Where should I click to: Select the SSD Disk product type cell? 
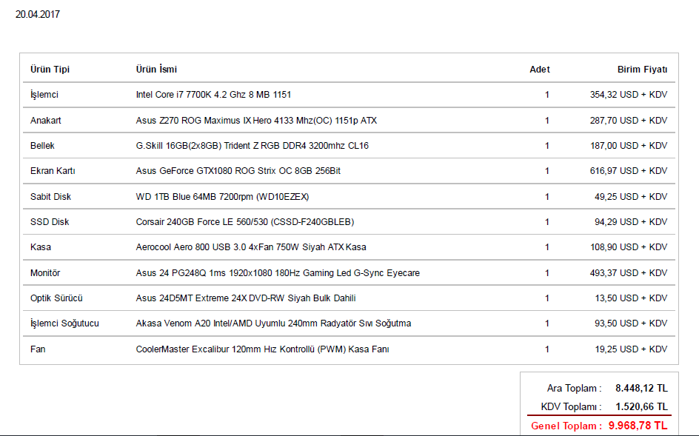coord(50,221)
